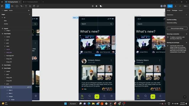Select the Pen tool
Screen dimensions: 189x106
pyautogui.click(x=21, y=6)
